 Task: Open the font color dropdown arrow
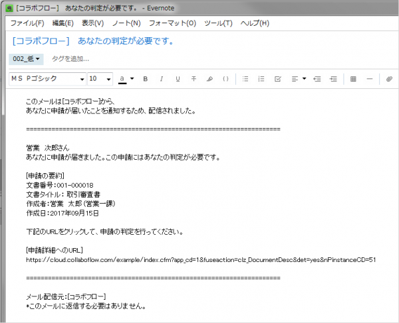tap(132, 79)
